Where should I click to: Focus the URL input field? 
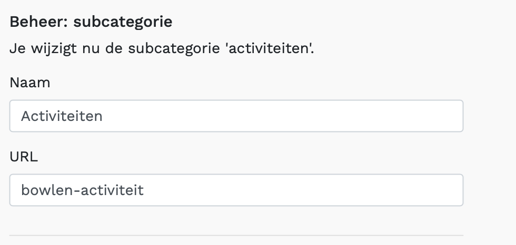[x=236, y=190]
